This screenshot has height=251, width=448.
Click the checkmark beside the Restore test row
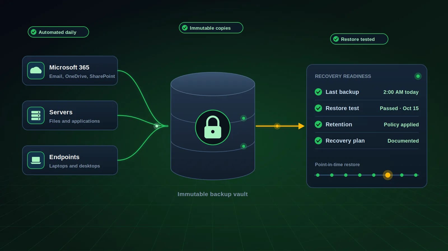tap(318, 108)
